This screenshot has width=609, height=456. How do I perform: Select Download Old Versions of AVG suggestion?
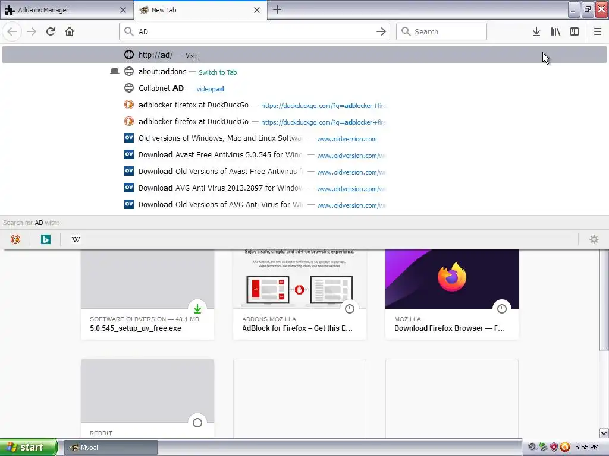tap(304, 205)
